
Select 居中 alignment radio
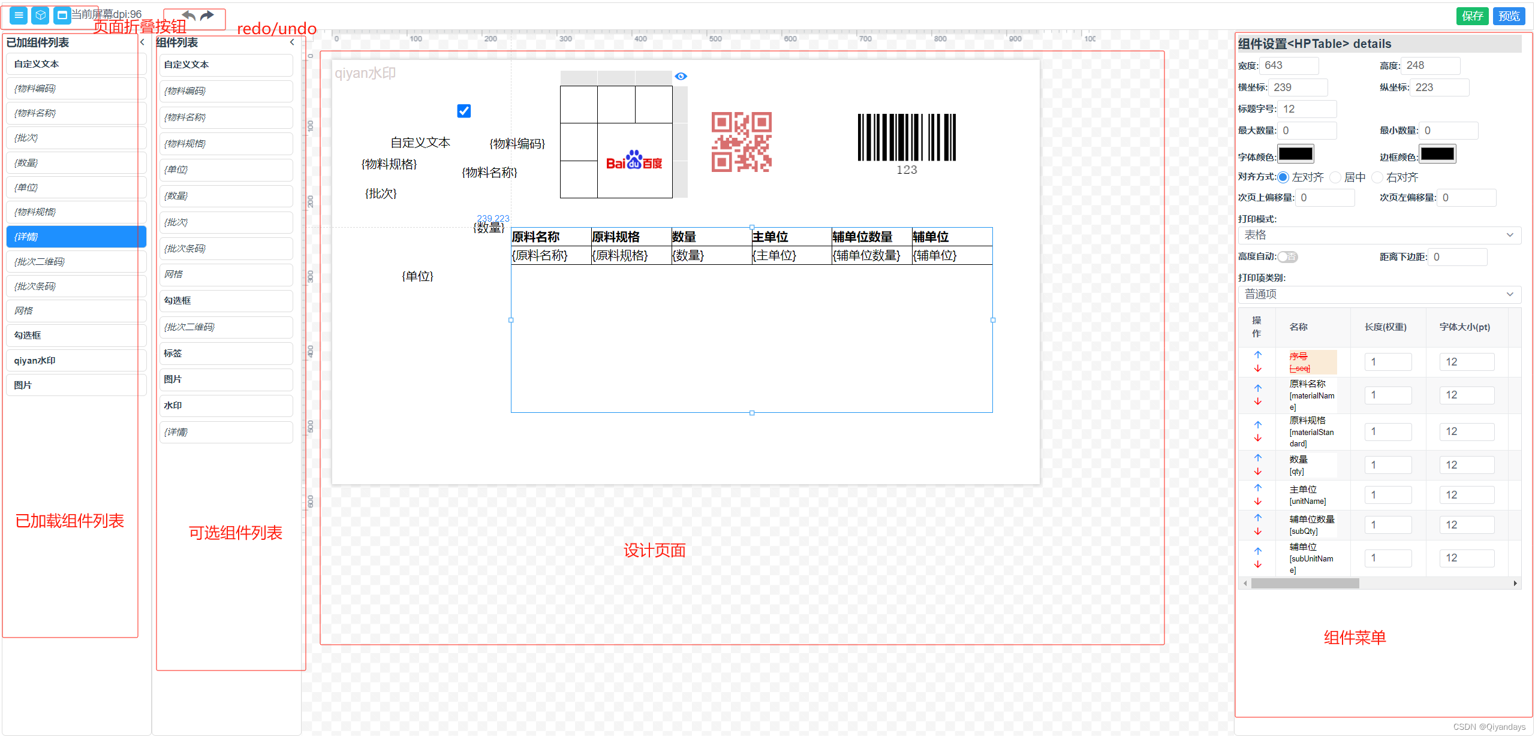pos(1335,177)
